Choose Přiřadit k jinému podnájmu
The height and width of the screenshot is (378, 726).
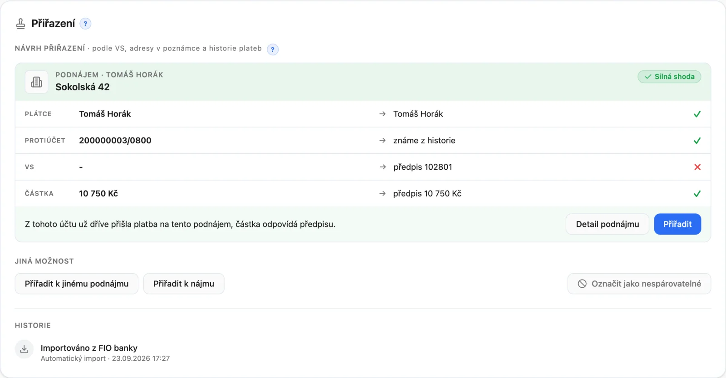77,284
